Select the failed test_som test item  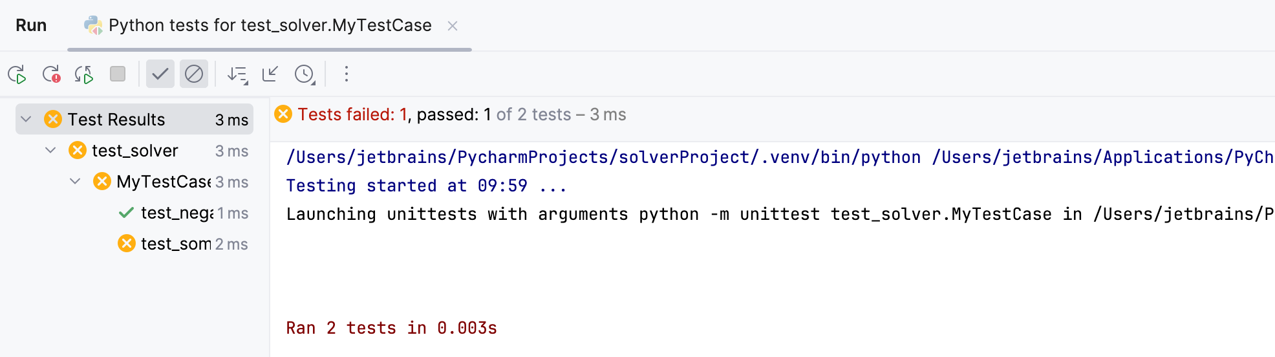[176, 244]
